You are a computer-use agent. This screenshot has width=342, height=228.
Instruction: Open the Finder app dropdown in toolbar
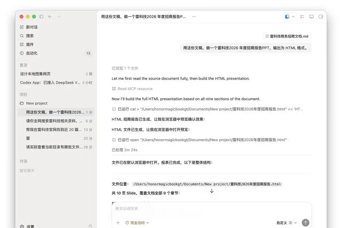(x=289, y=17)
